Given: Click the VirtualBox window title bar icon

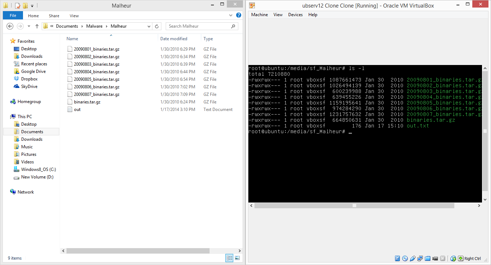Looking at the screenshot, I should point(252,5).
